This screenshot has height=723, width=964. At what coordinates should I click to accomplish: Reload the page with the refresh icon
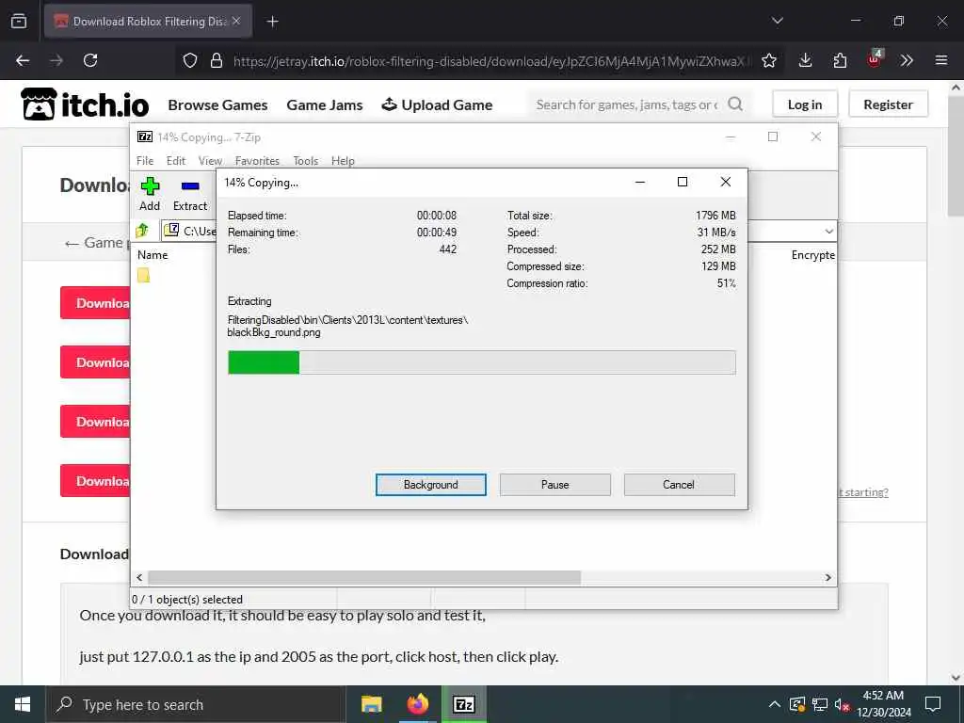click(x=90, y=60)
